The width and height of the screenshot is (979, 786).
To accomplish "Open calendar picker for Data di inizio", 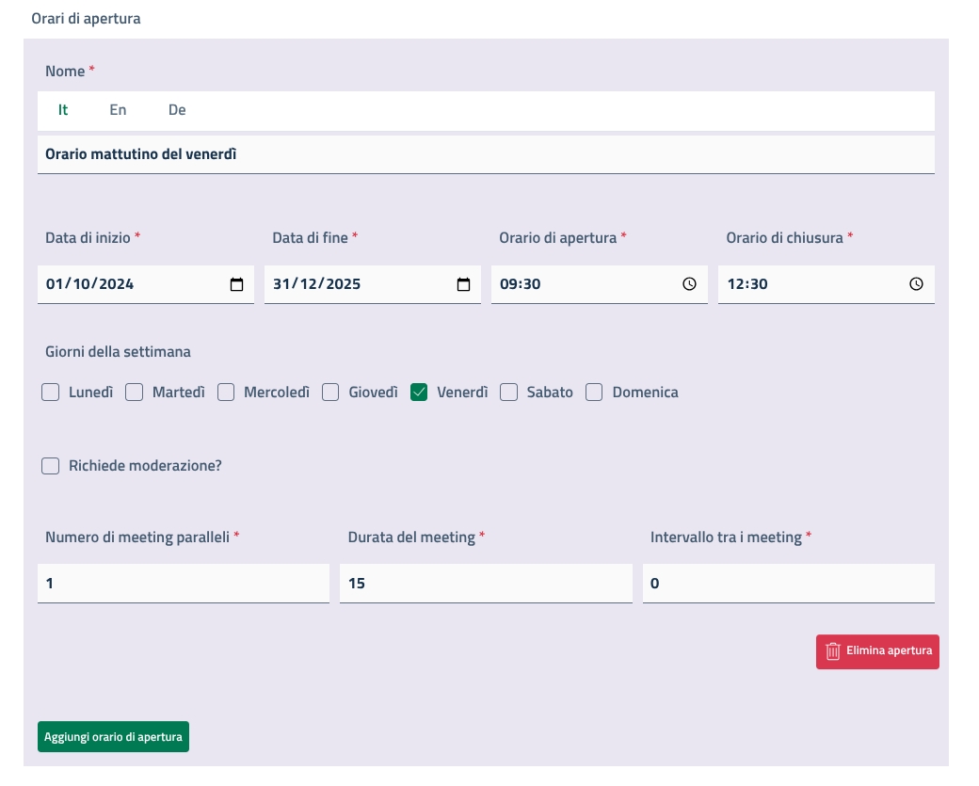I will tap(236, 284).
